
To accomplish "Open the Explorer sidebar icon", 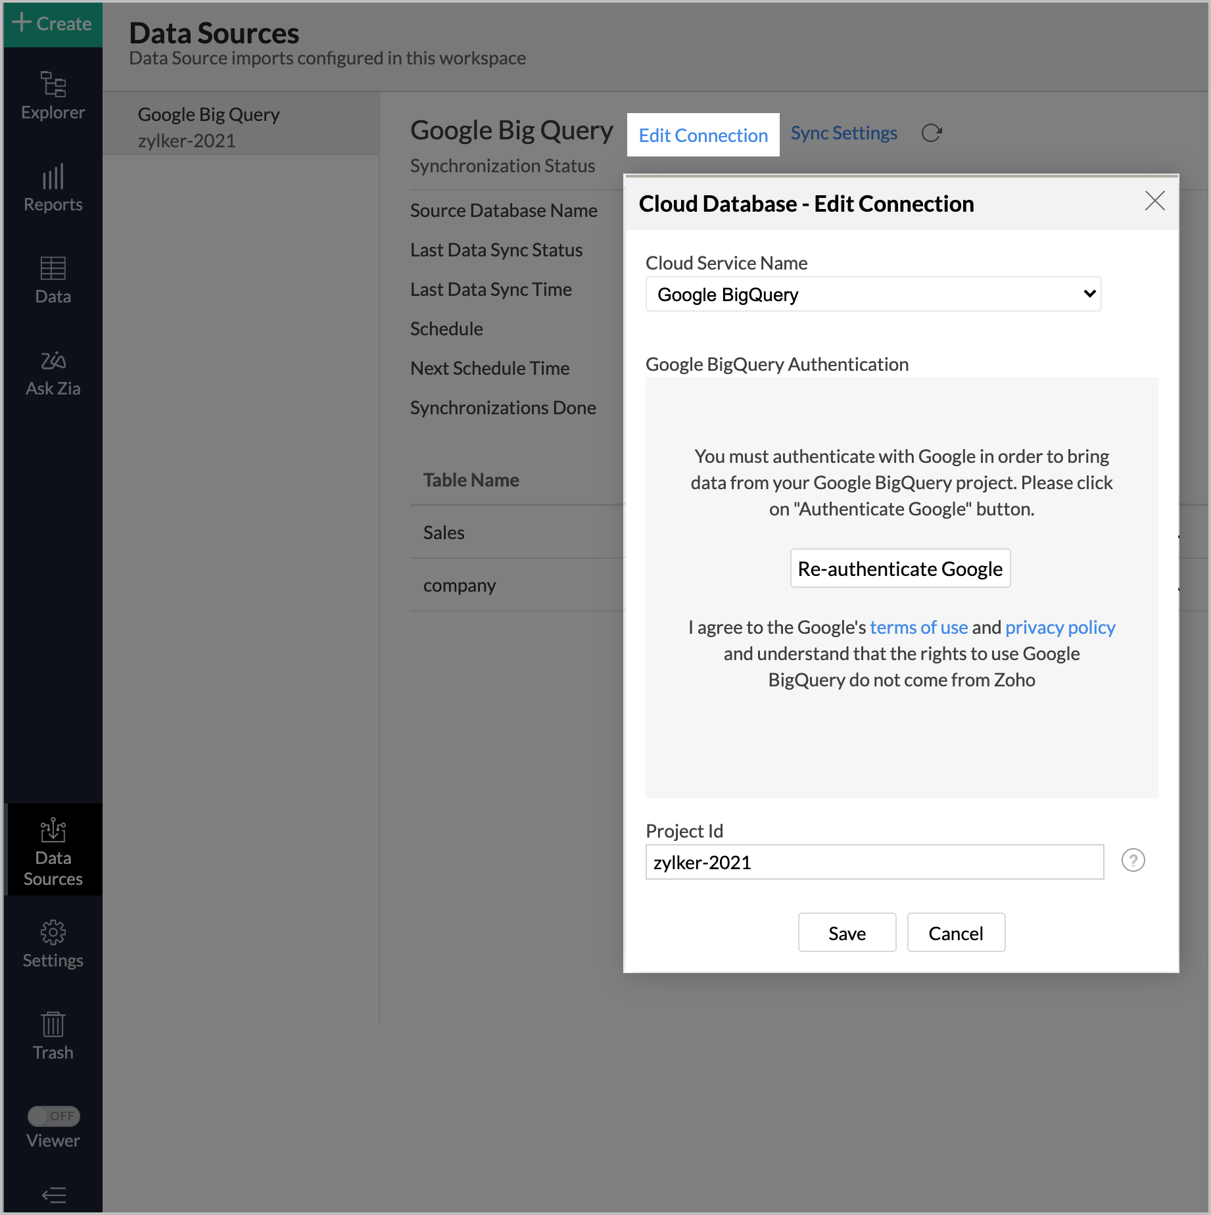I will coord(53,96).
